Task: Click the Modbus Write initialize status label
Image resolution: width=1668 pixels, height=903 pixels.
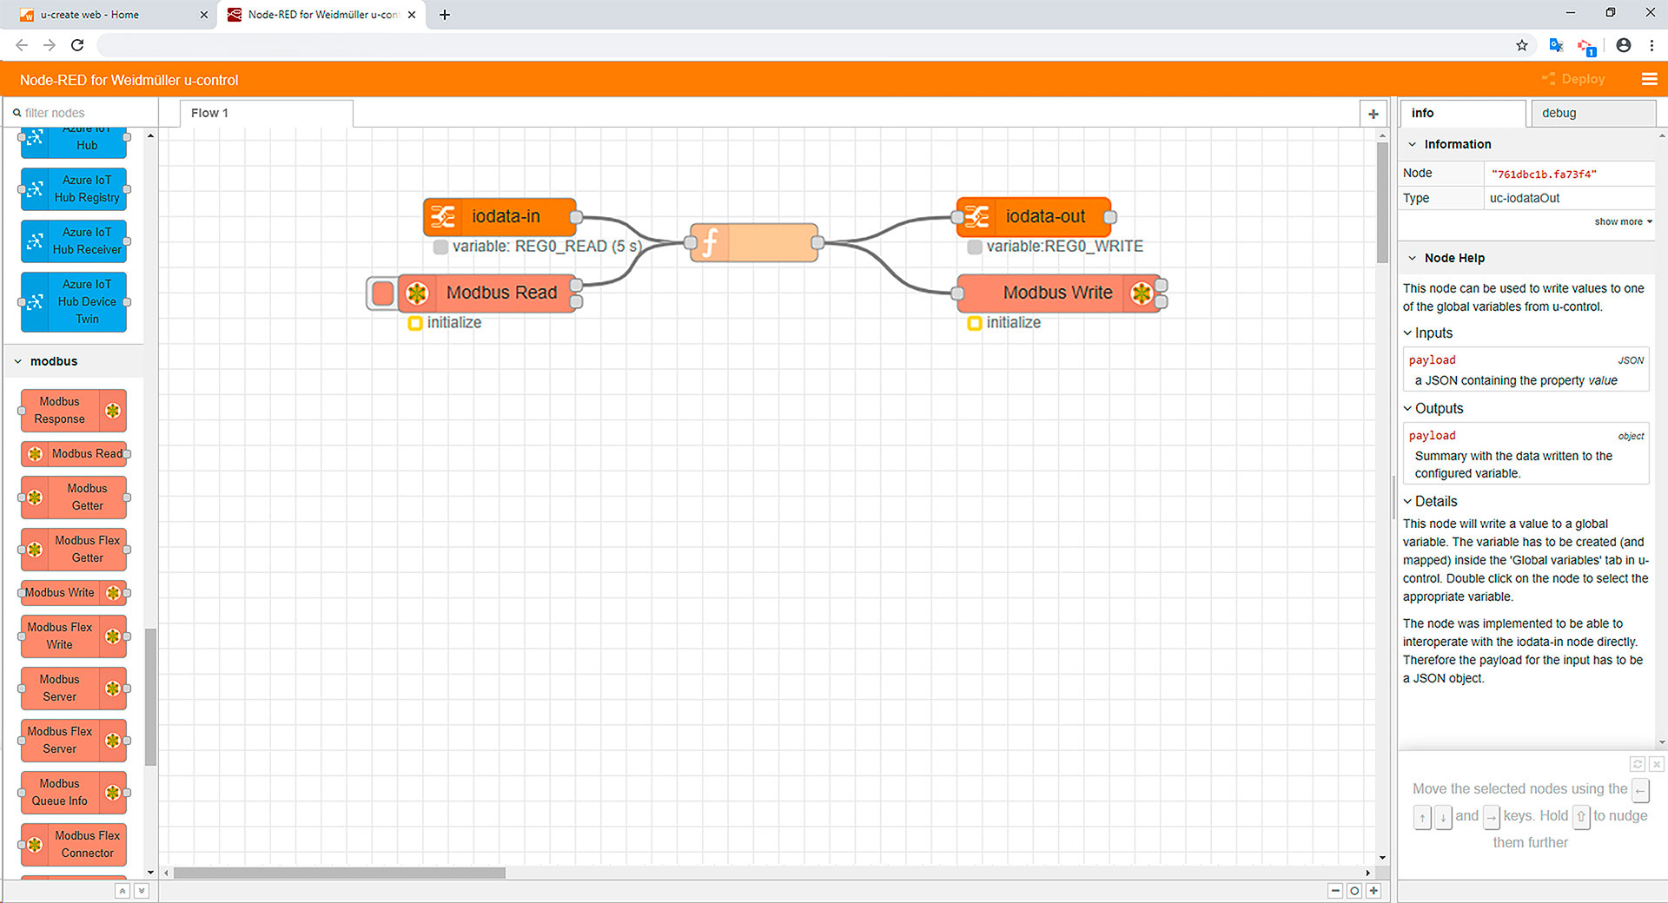Action: (1013, 322)
